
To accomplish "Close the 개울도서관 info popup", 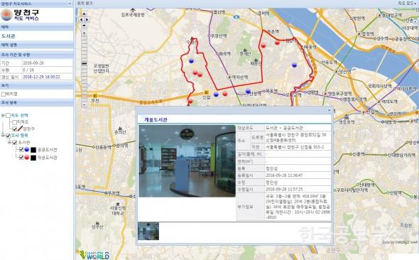I will pyautogui.click(x=330, y=110).
